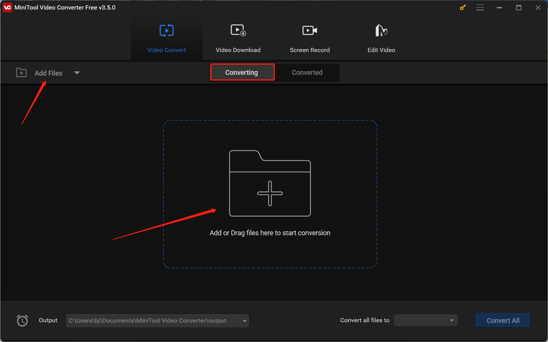548x342 pixels.
Task: Click the Output label text
Action: tap(48, 320)
